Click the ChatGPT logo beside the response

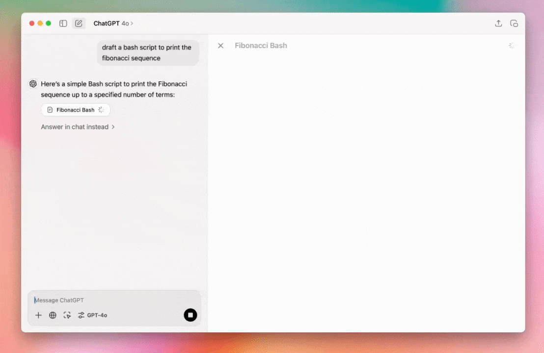click(x=33, y=84)
